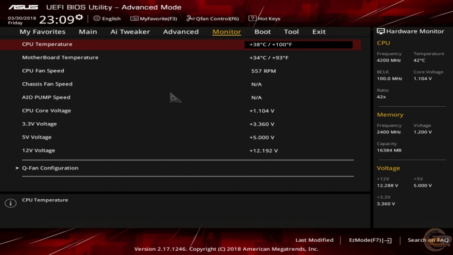Click the 100.0 MHz BCLK value

pos(389,79)
